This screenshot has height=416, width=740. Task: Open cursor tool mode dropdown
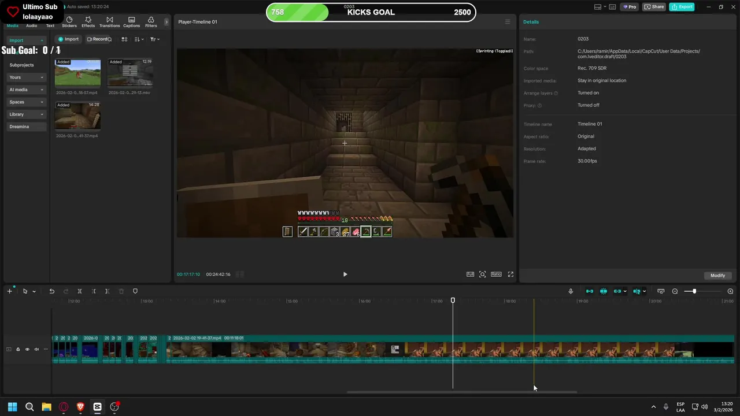pos(34,291)
